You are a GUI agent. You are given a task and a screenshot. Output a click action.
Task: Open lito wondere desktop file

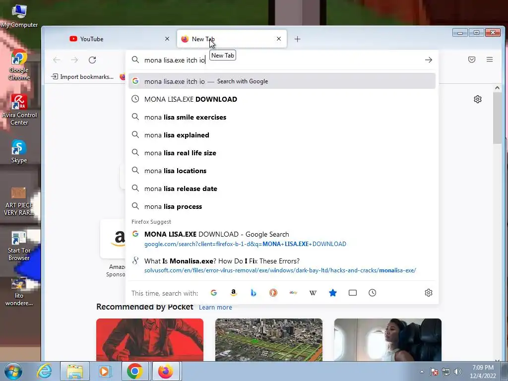tap(19, 292)
